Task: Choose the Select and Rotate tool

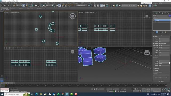Action: [38, 6]
